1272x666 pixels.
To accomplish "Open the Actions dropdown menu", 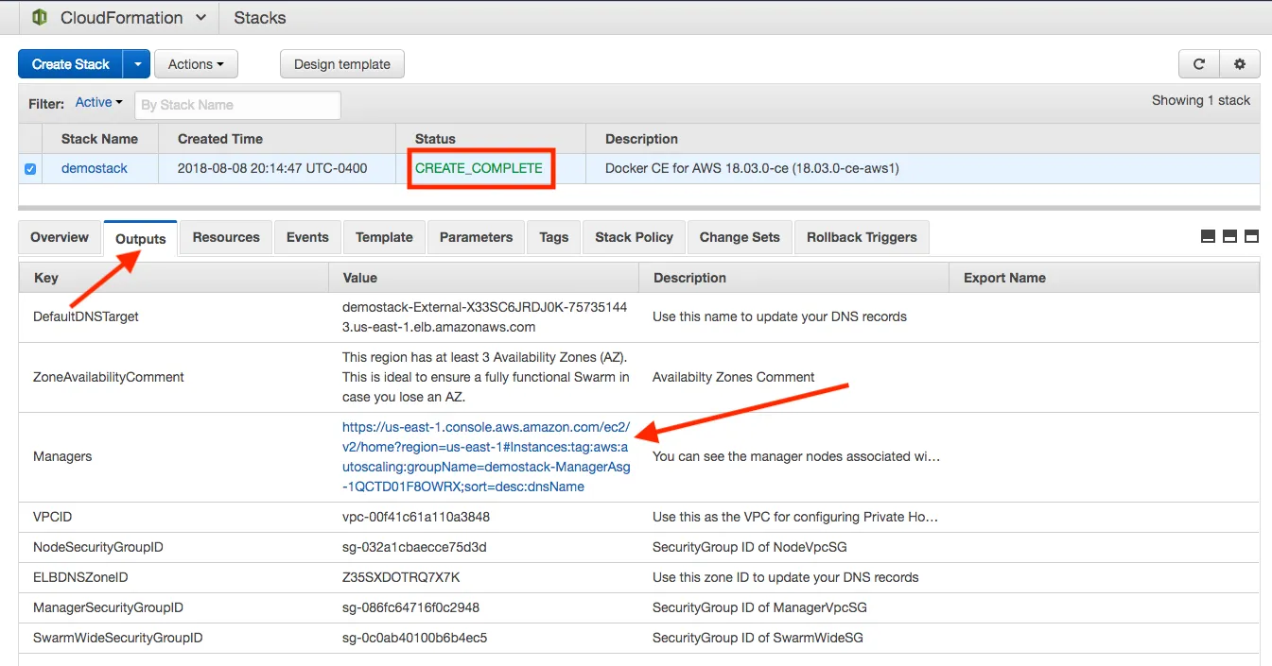I will pyautogui.click(x=196, y=64).
